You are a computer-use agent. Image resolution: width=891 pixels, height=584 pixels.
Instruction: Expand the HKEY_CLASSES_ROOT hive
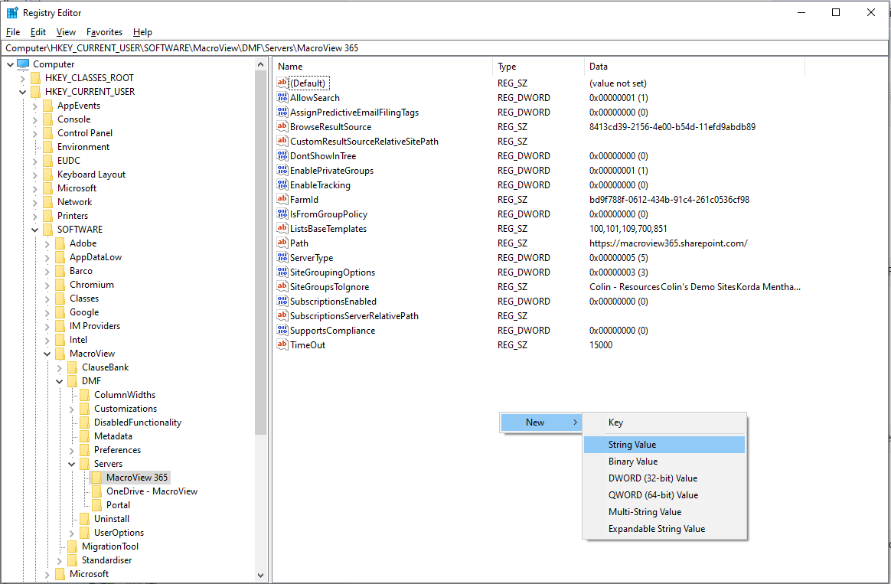23,78
